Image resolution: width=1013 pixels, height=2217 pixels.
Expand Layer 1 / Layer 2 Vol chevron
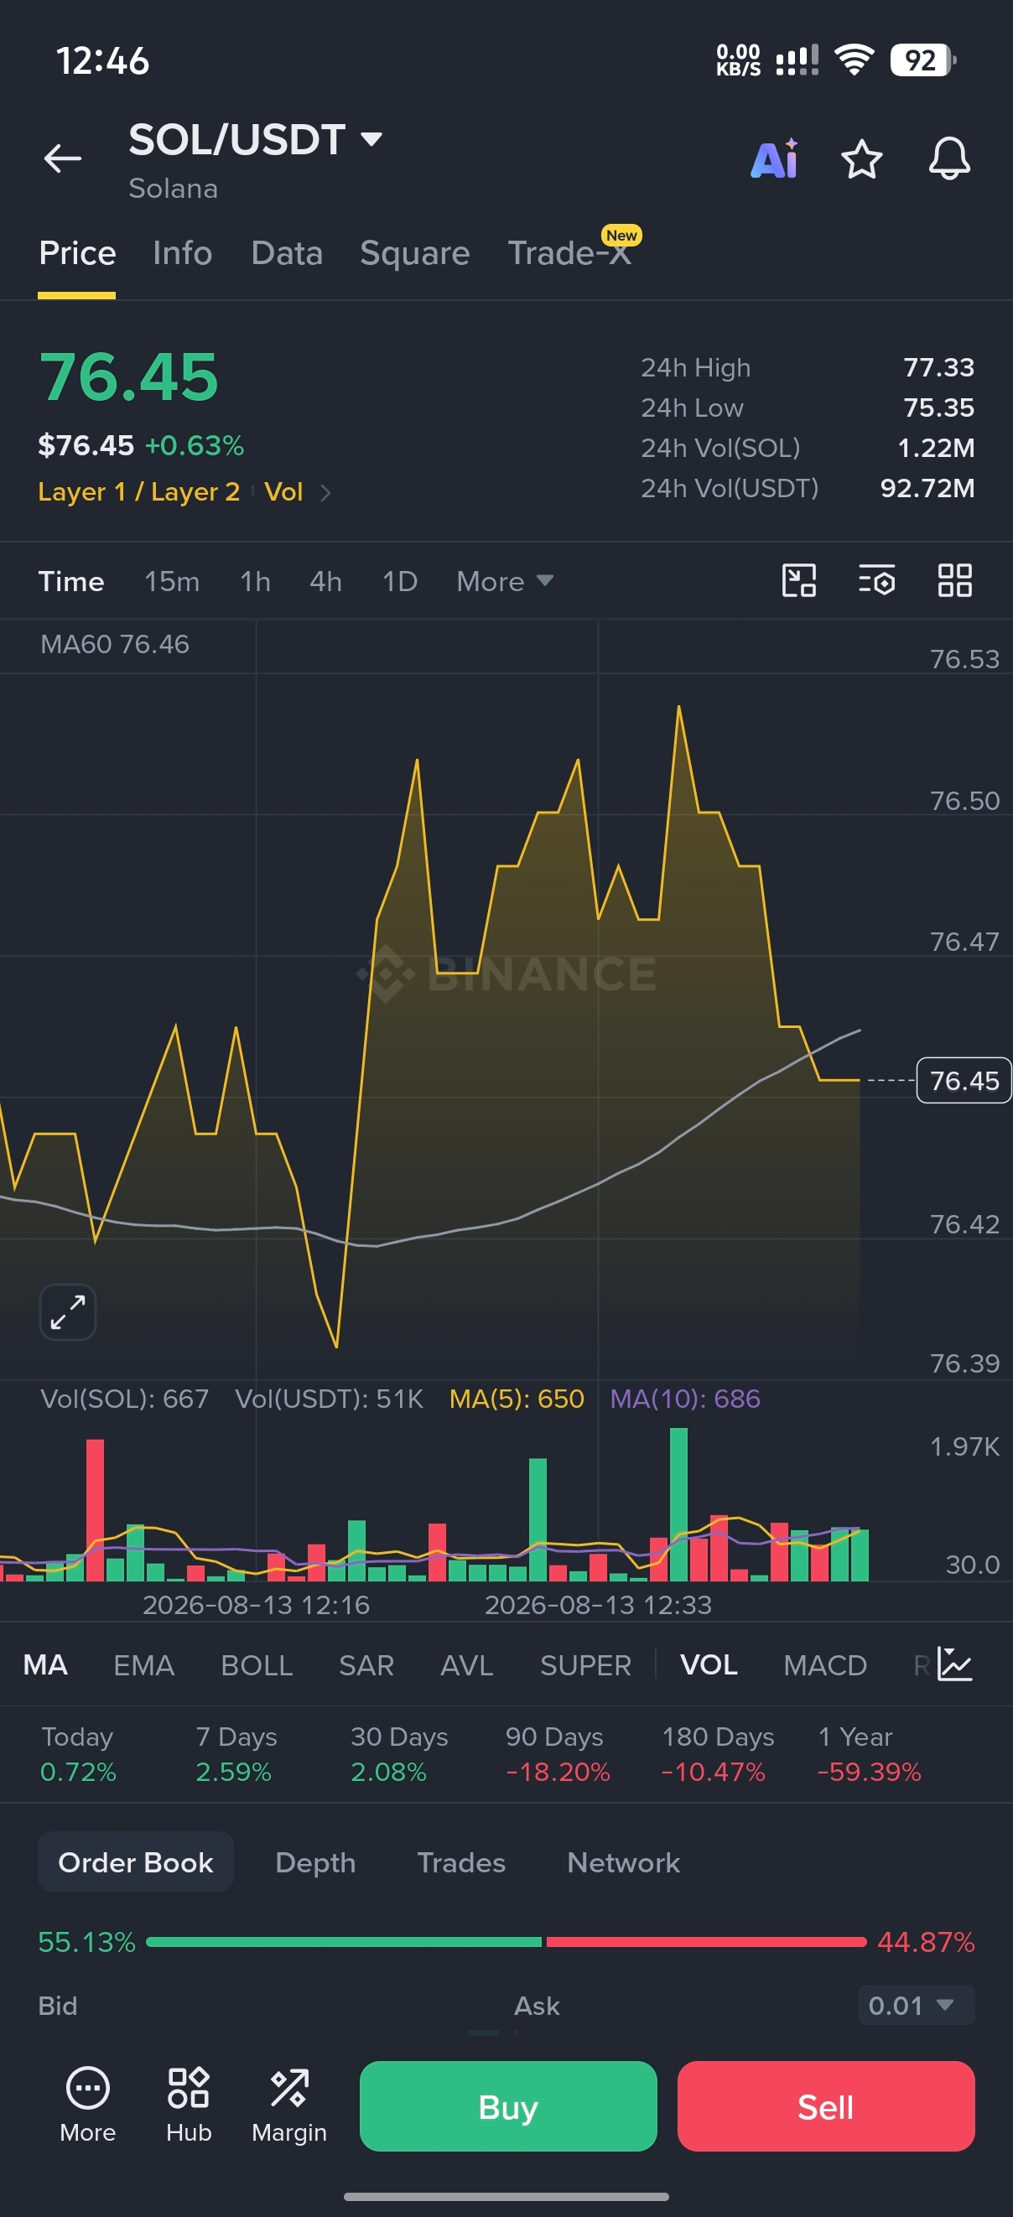click(x=325, y=492)
